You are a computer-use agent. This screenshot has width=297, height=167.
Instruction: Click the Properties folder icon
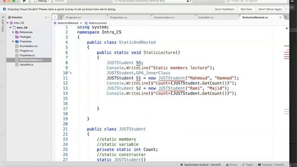(17, 41)
